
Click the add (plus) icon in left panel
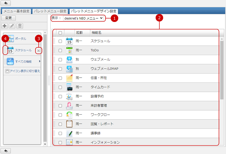click(x=5, y=26)
